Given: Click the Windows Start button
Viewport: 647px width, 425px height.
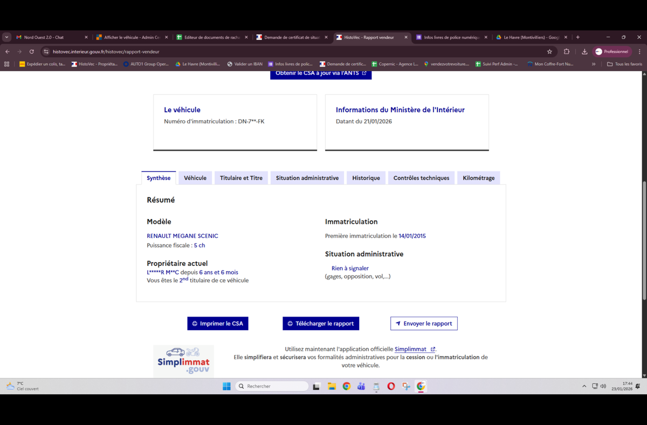Looking at the screenshot, I should click(x=226, y=386).
